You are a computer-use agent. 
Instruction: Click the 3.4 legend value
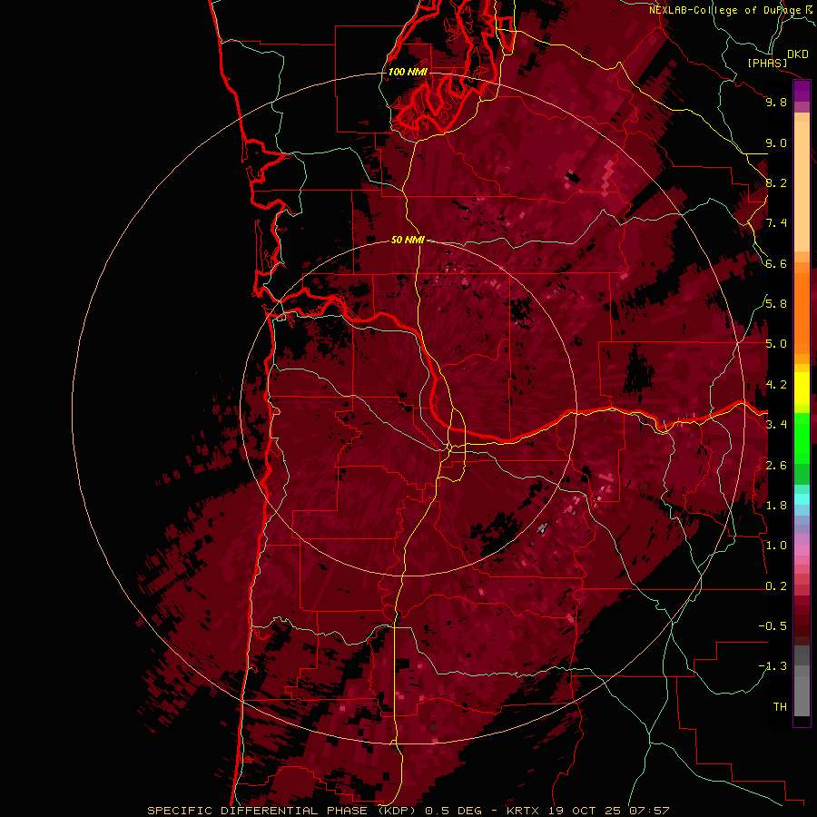pyautogui.click(x=776, y=425)
